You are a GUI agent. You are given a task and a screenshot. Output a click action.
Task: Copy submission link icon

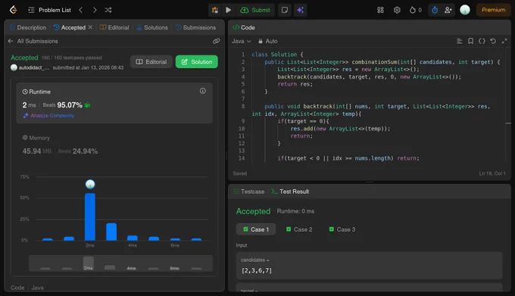pyautogui.click(x=216, y=41)
